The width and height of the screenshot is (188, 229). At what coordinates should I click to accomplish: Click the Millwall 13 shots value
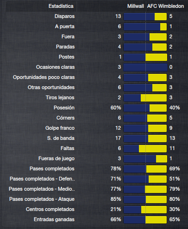[118, 16]
